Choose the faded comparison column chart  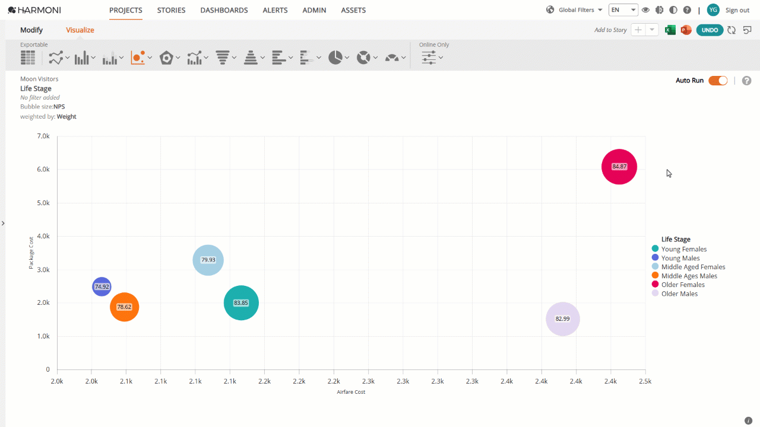[110, 58]
